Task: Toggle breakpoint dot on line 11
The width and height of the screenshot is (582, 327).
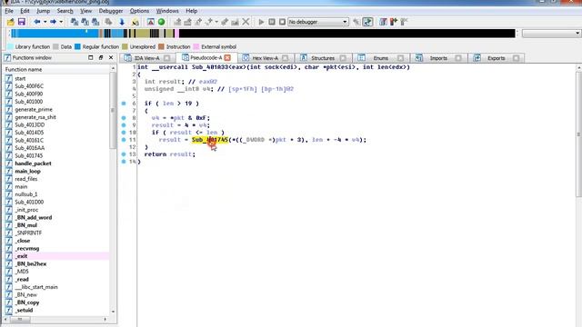Action: (x=124, y=139)
